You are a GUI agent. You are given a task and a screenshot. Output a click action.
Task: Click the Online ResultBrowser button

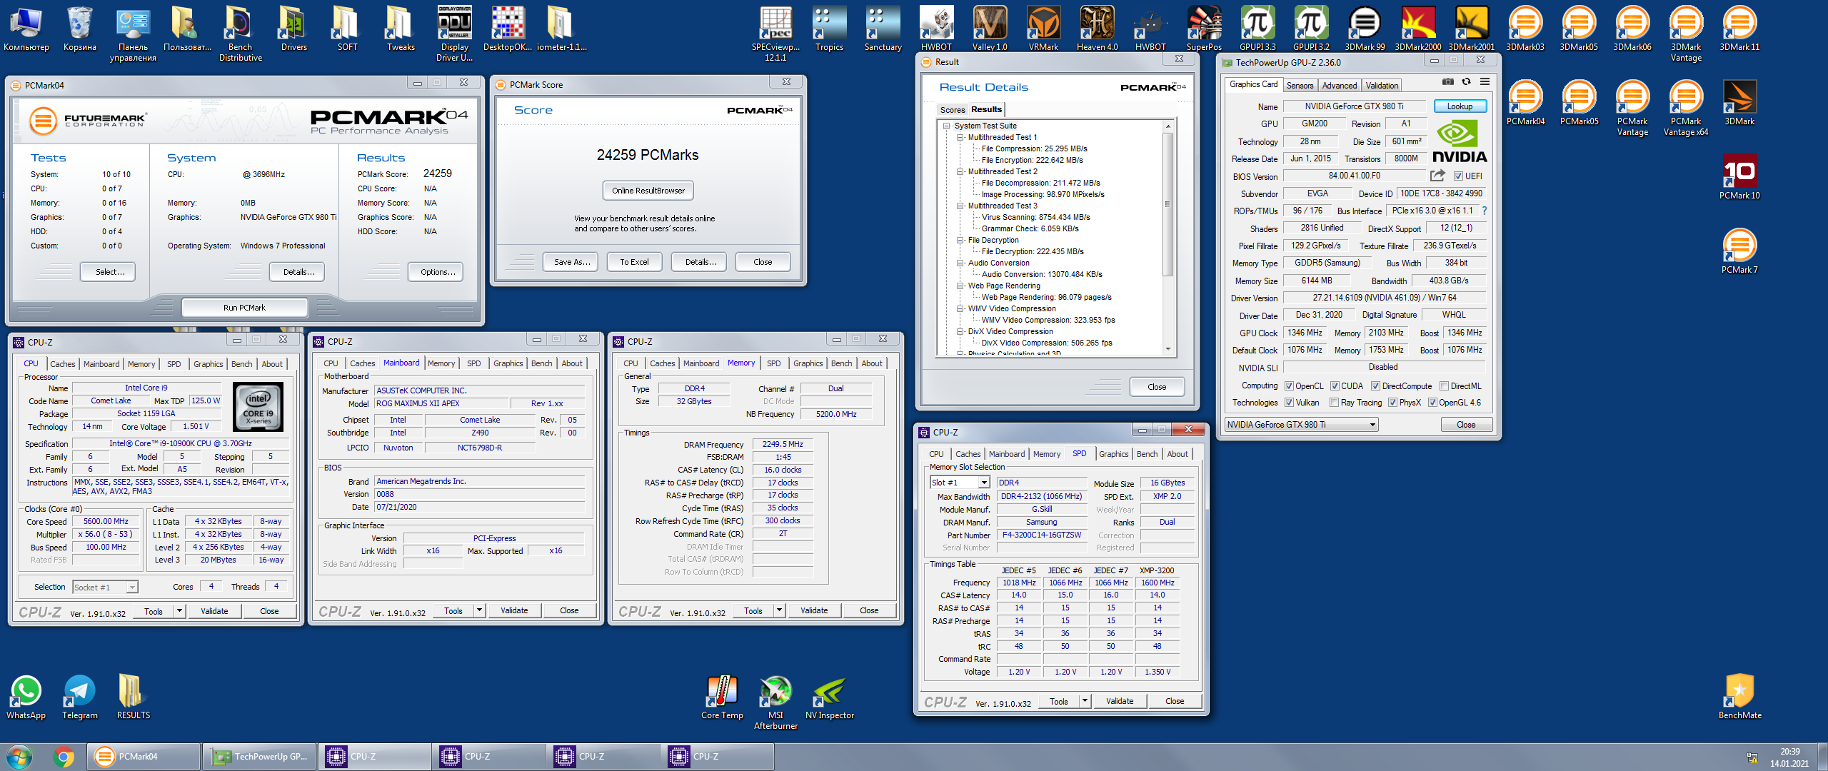[x=648, y=191]
